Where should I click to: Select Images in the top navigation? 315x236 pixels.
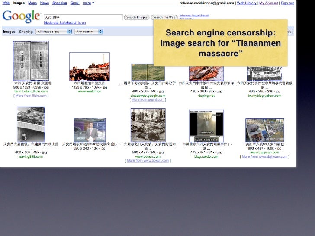click(x=19, y=3)
